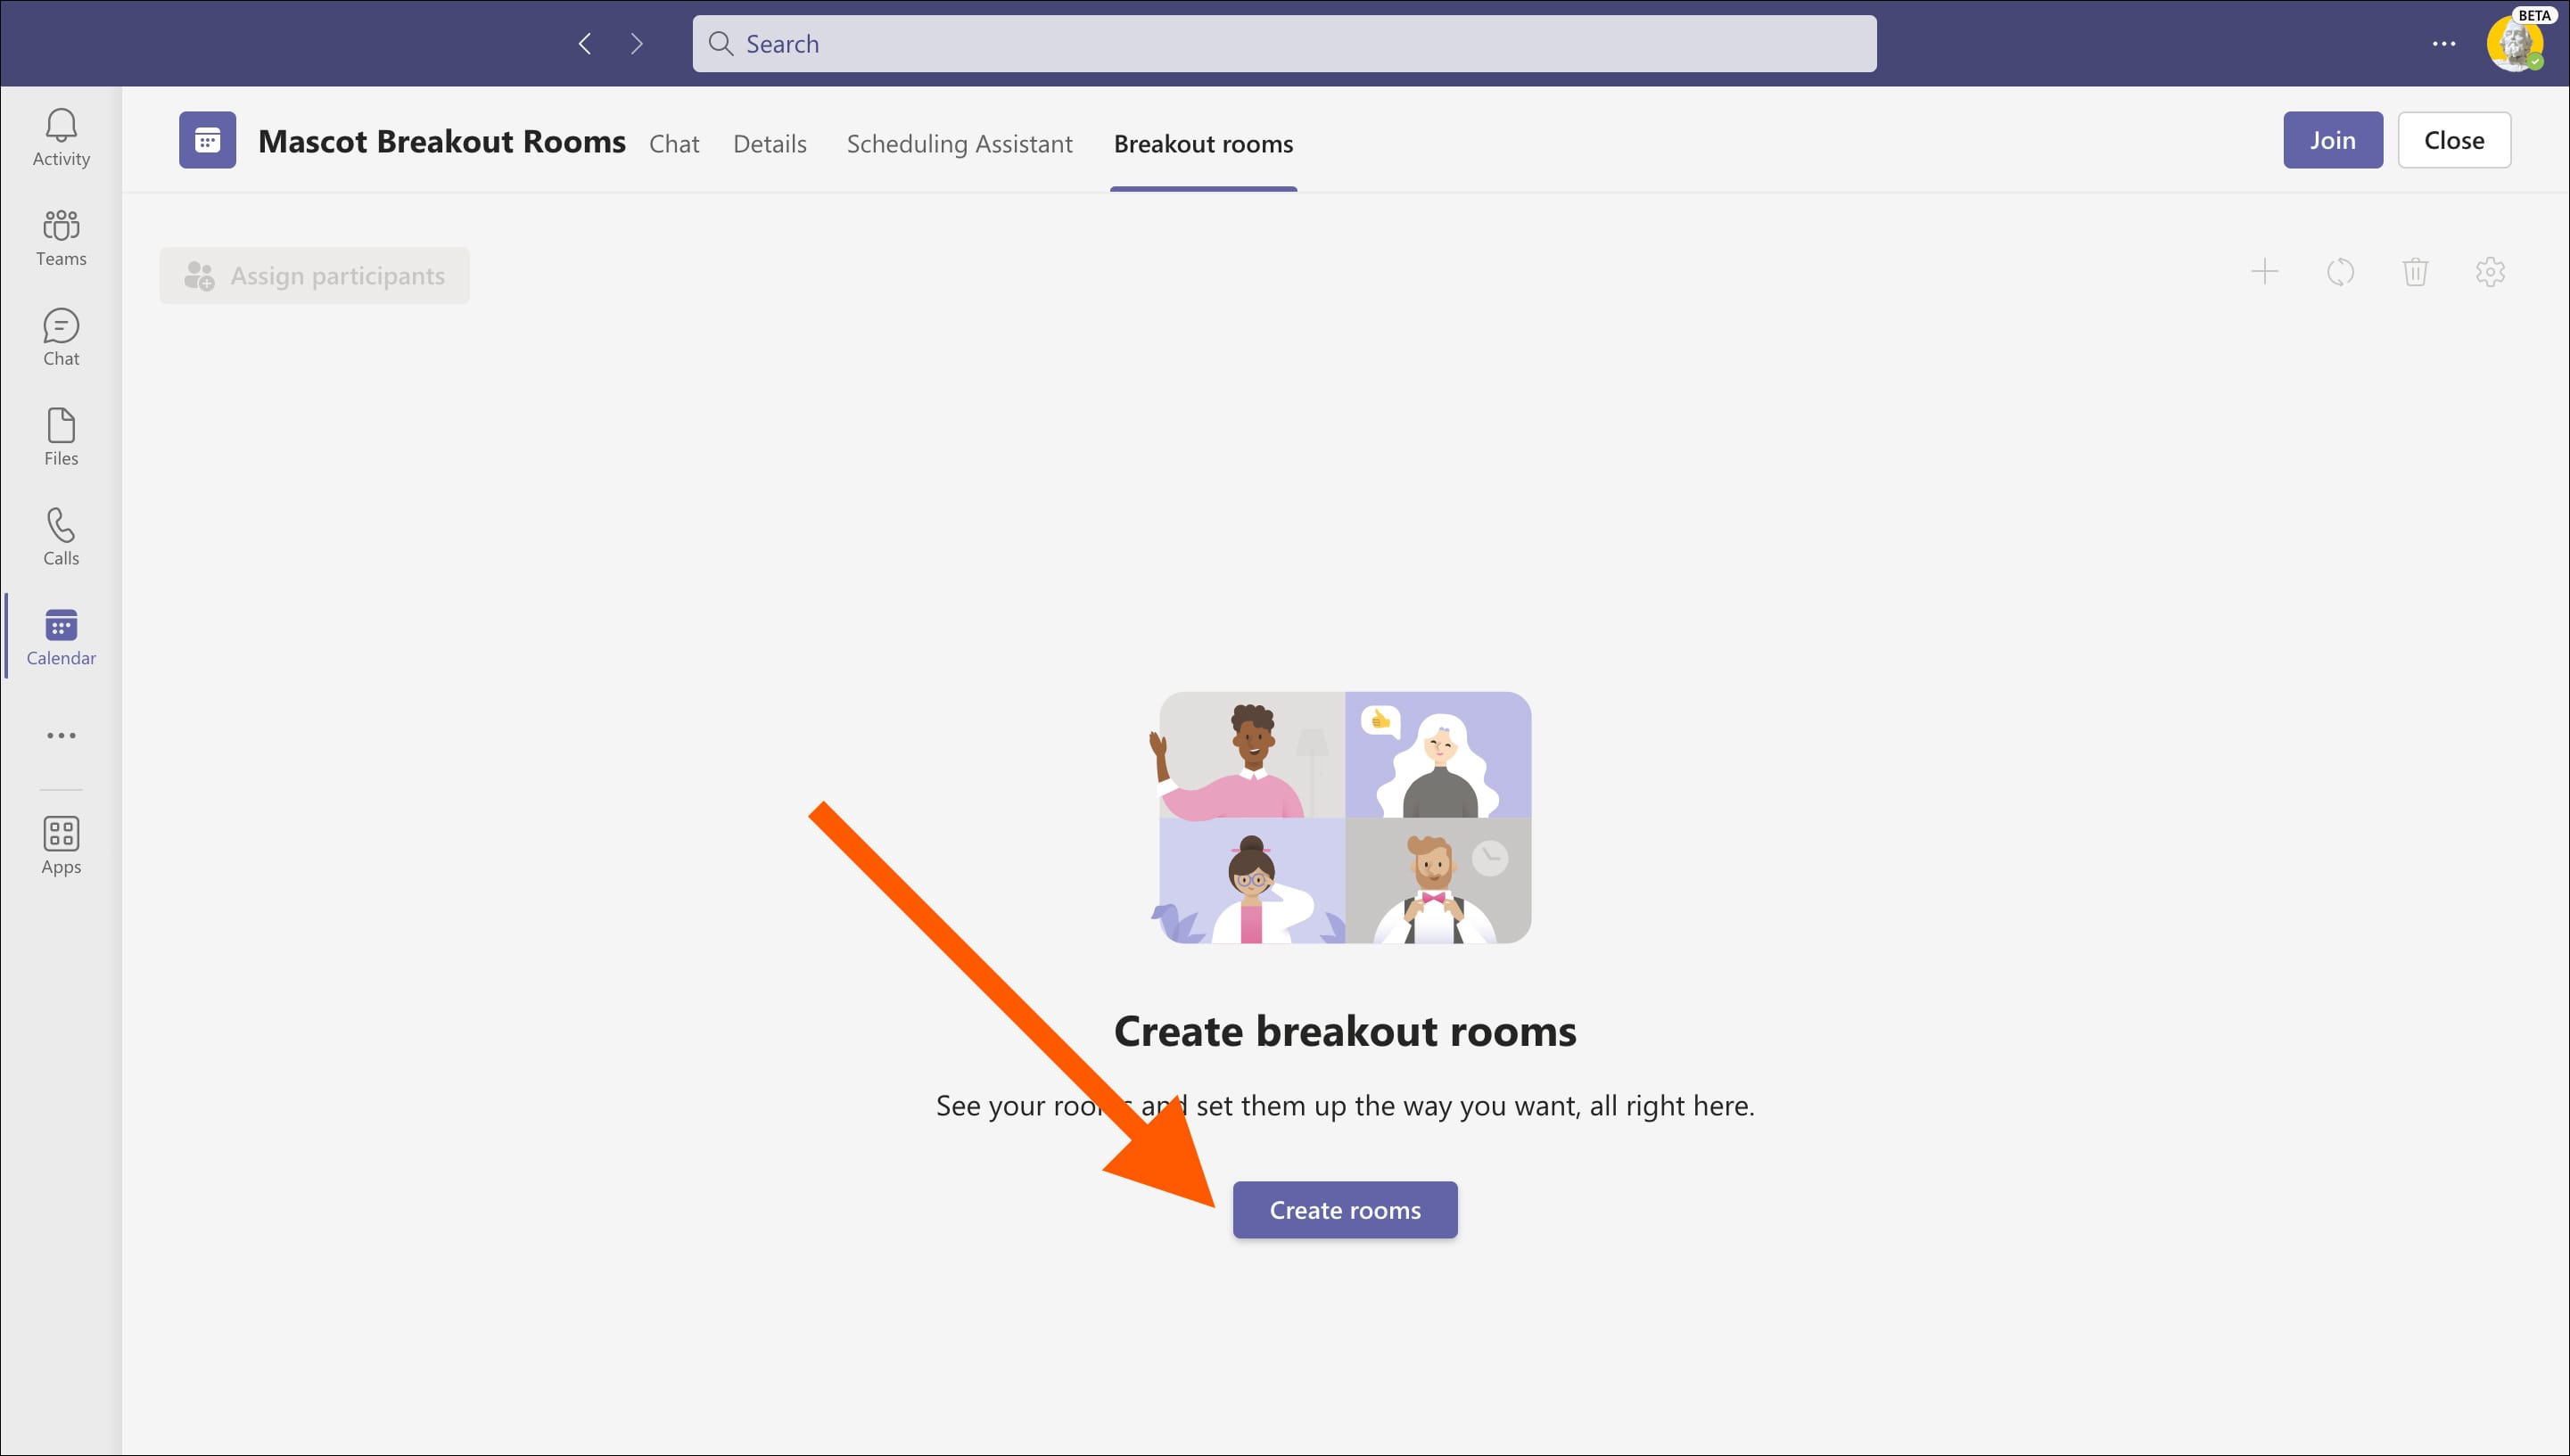Viewport: 2570px width, 1456px height.
Task: Open profile avatar menu
Action: pos(2513,44)
